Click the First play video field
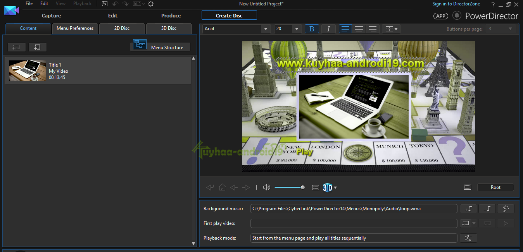Screen dimensions: 523x252 pos(354,223)
